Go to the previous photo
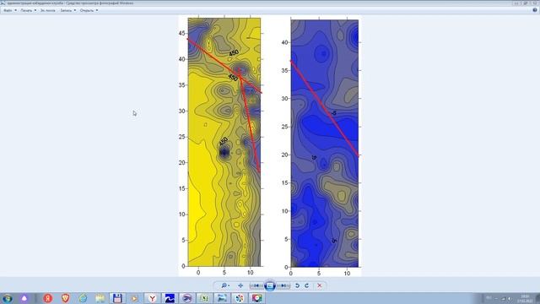This screenshot has width=540, height=304. 256,285
